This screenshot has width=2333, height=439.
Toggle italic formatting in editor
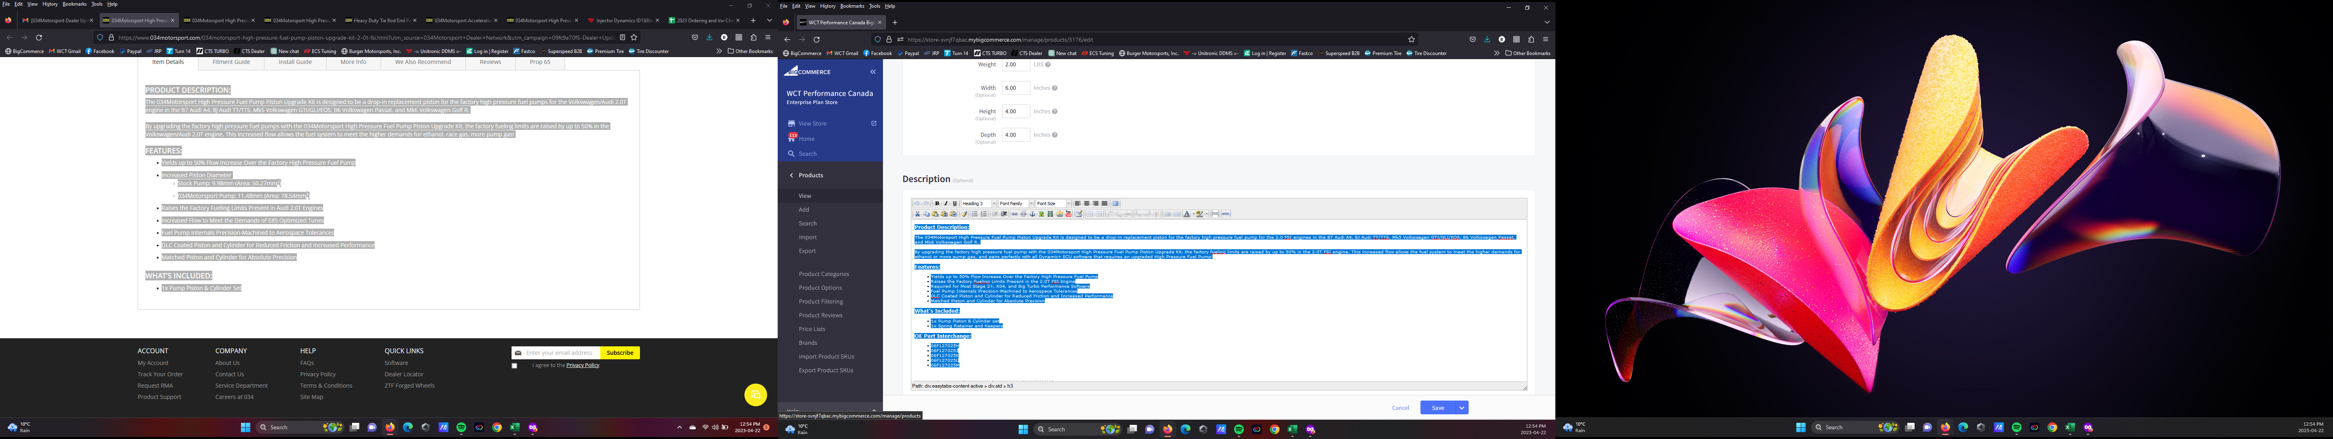pos(947,204)
